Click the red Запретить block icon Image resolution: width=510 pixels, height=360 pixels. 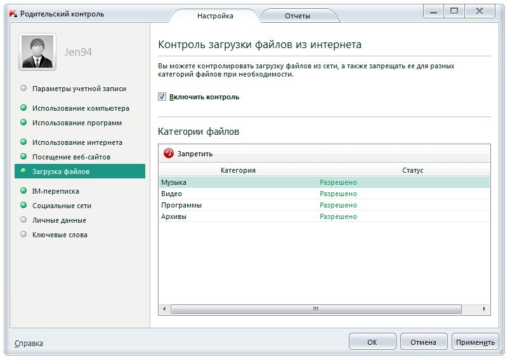(x=169, y=153)
